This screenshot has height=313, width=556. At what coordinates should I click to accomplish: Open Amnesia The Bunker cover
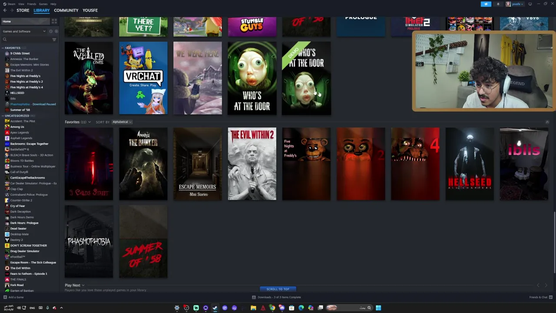[x=143, y=164]
